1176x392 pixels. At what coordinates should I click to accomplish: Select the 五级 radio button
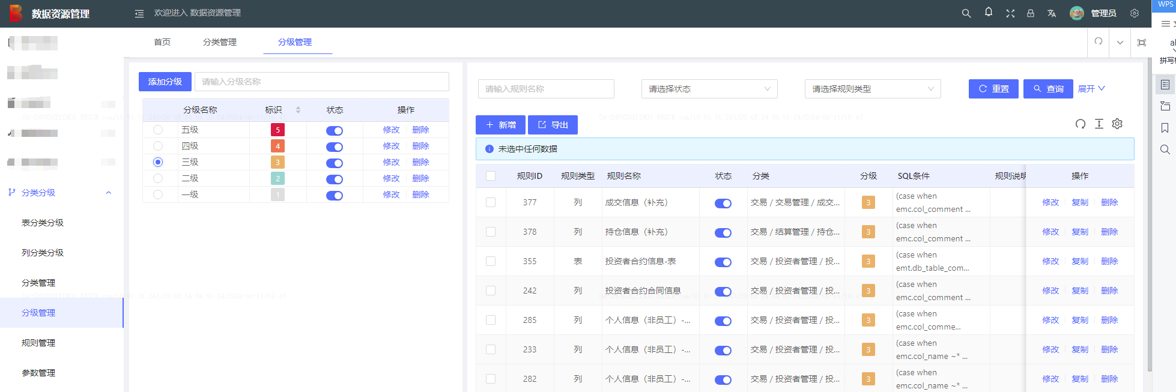[158, 130]
